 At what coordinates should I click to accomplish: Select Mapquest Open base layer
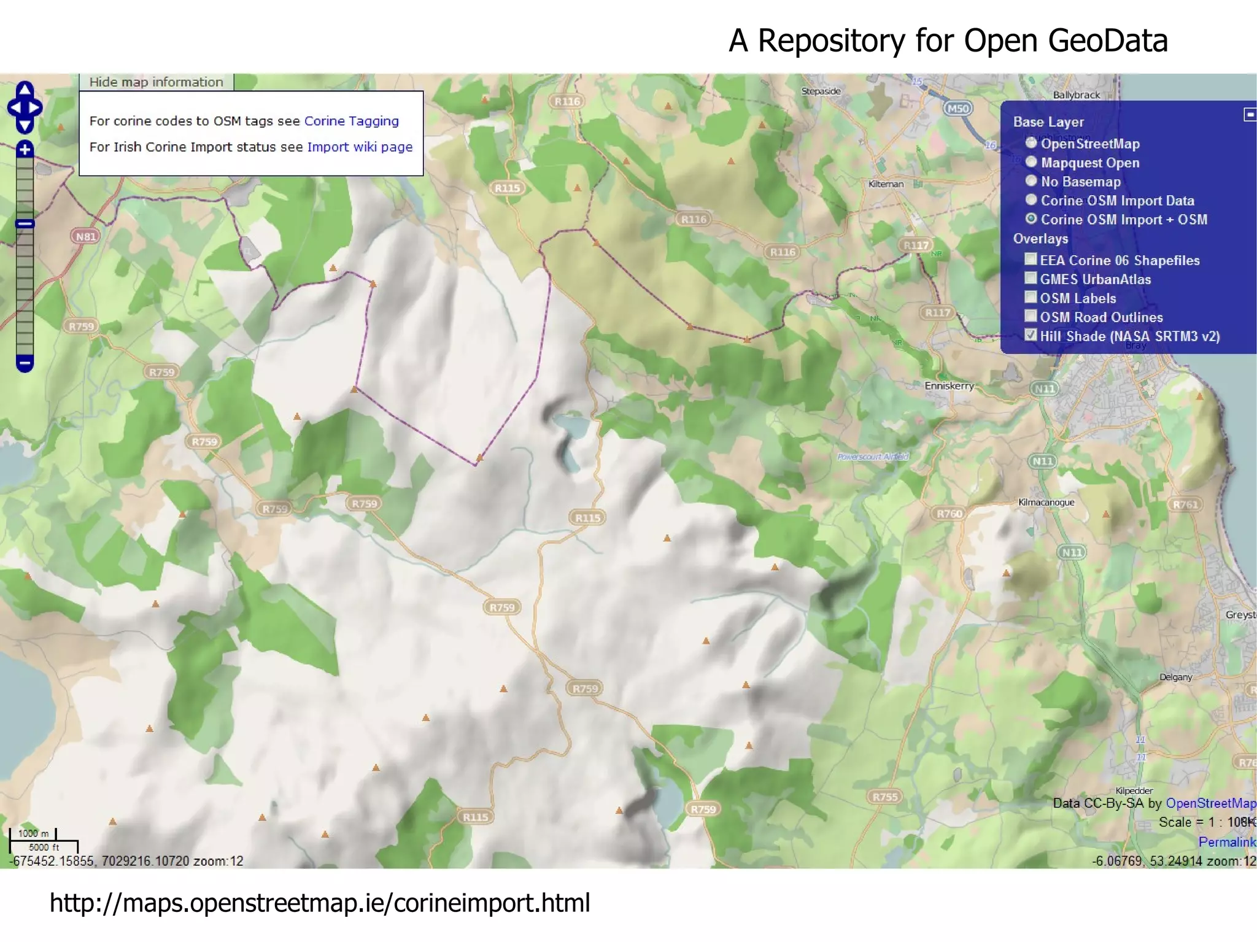[1031, 162]
